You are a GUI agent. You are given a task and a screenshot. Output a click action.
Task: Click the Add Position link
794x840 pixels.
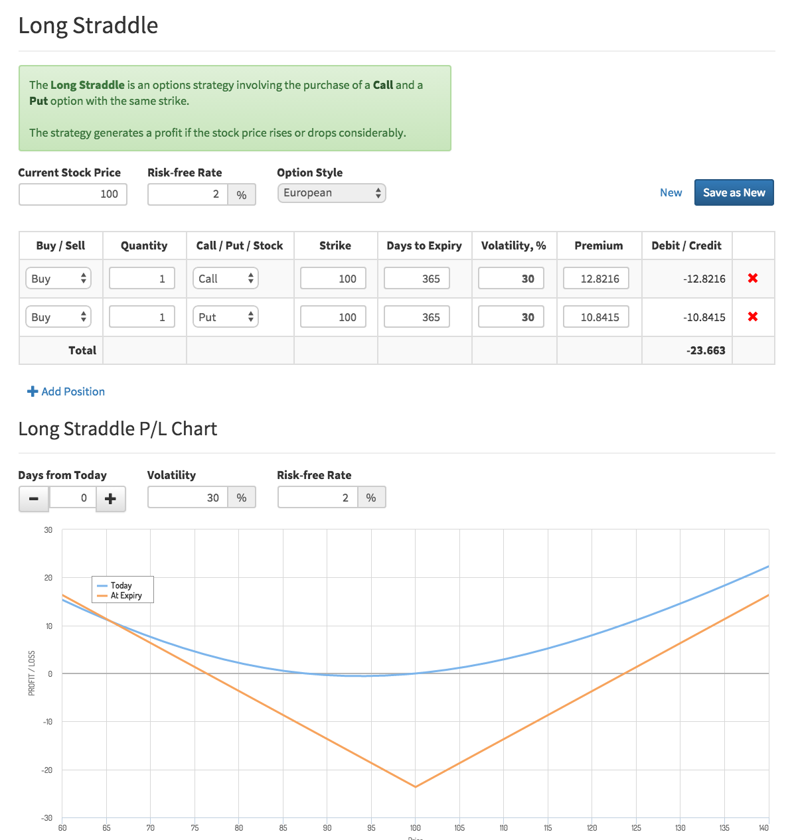[66, 391]
